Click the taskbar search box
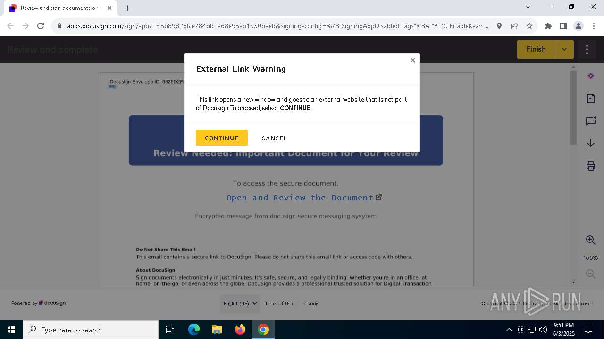The width and height of the screenshot is (604, 339). 91,330
